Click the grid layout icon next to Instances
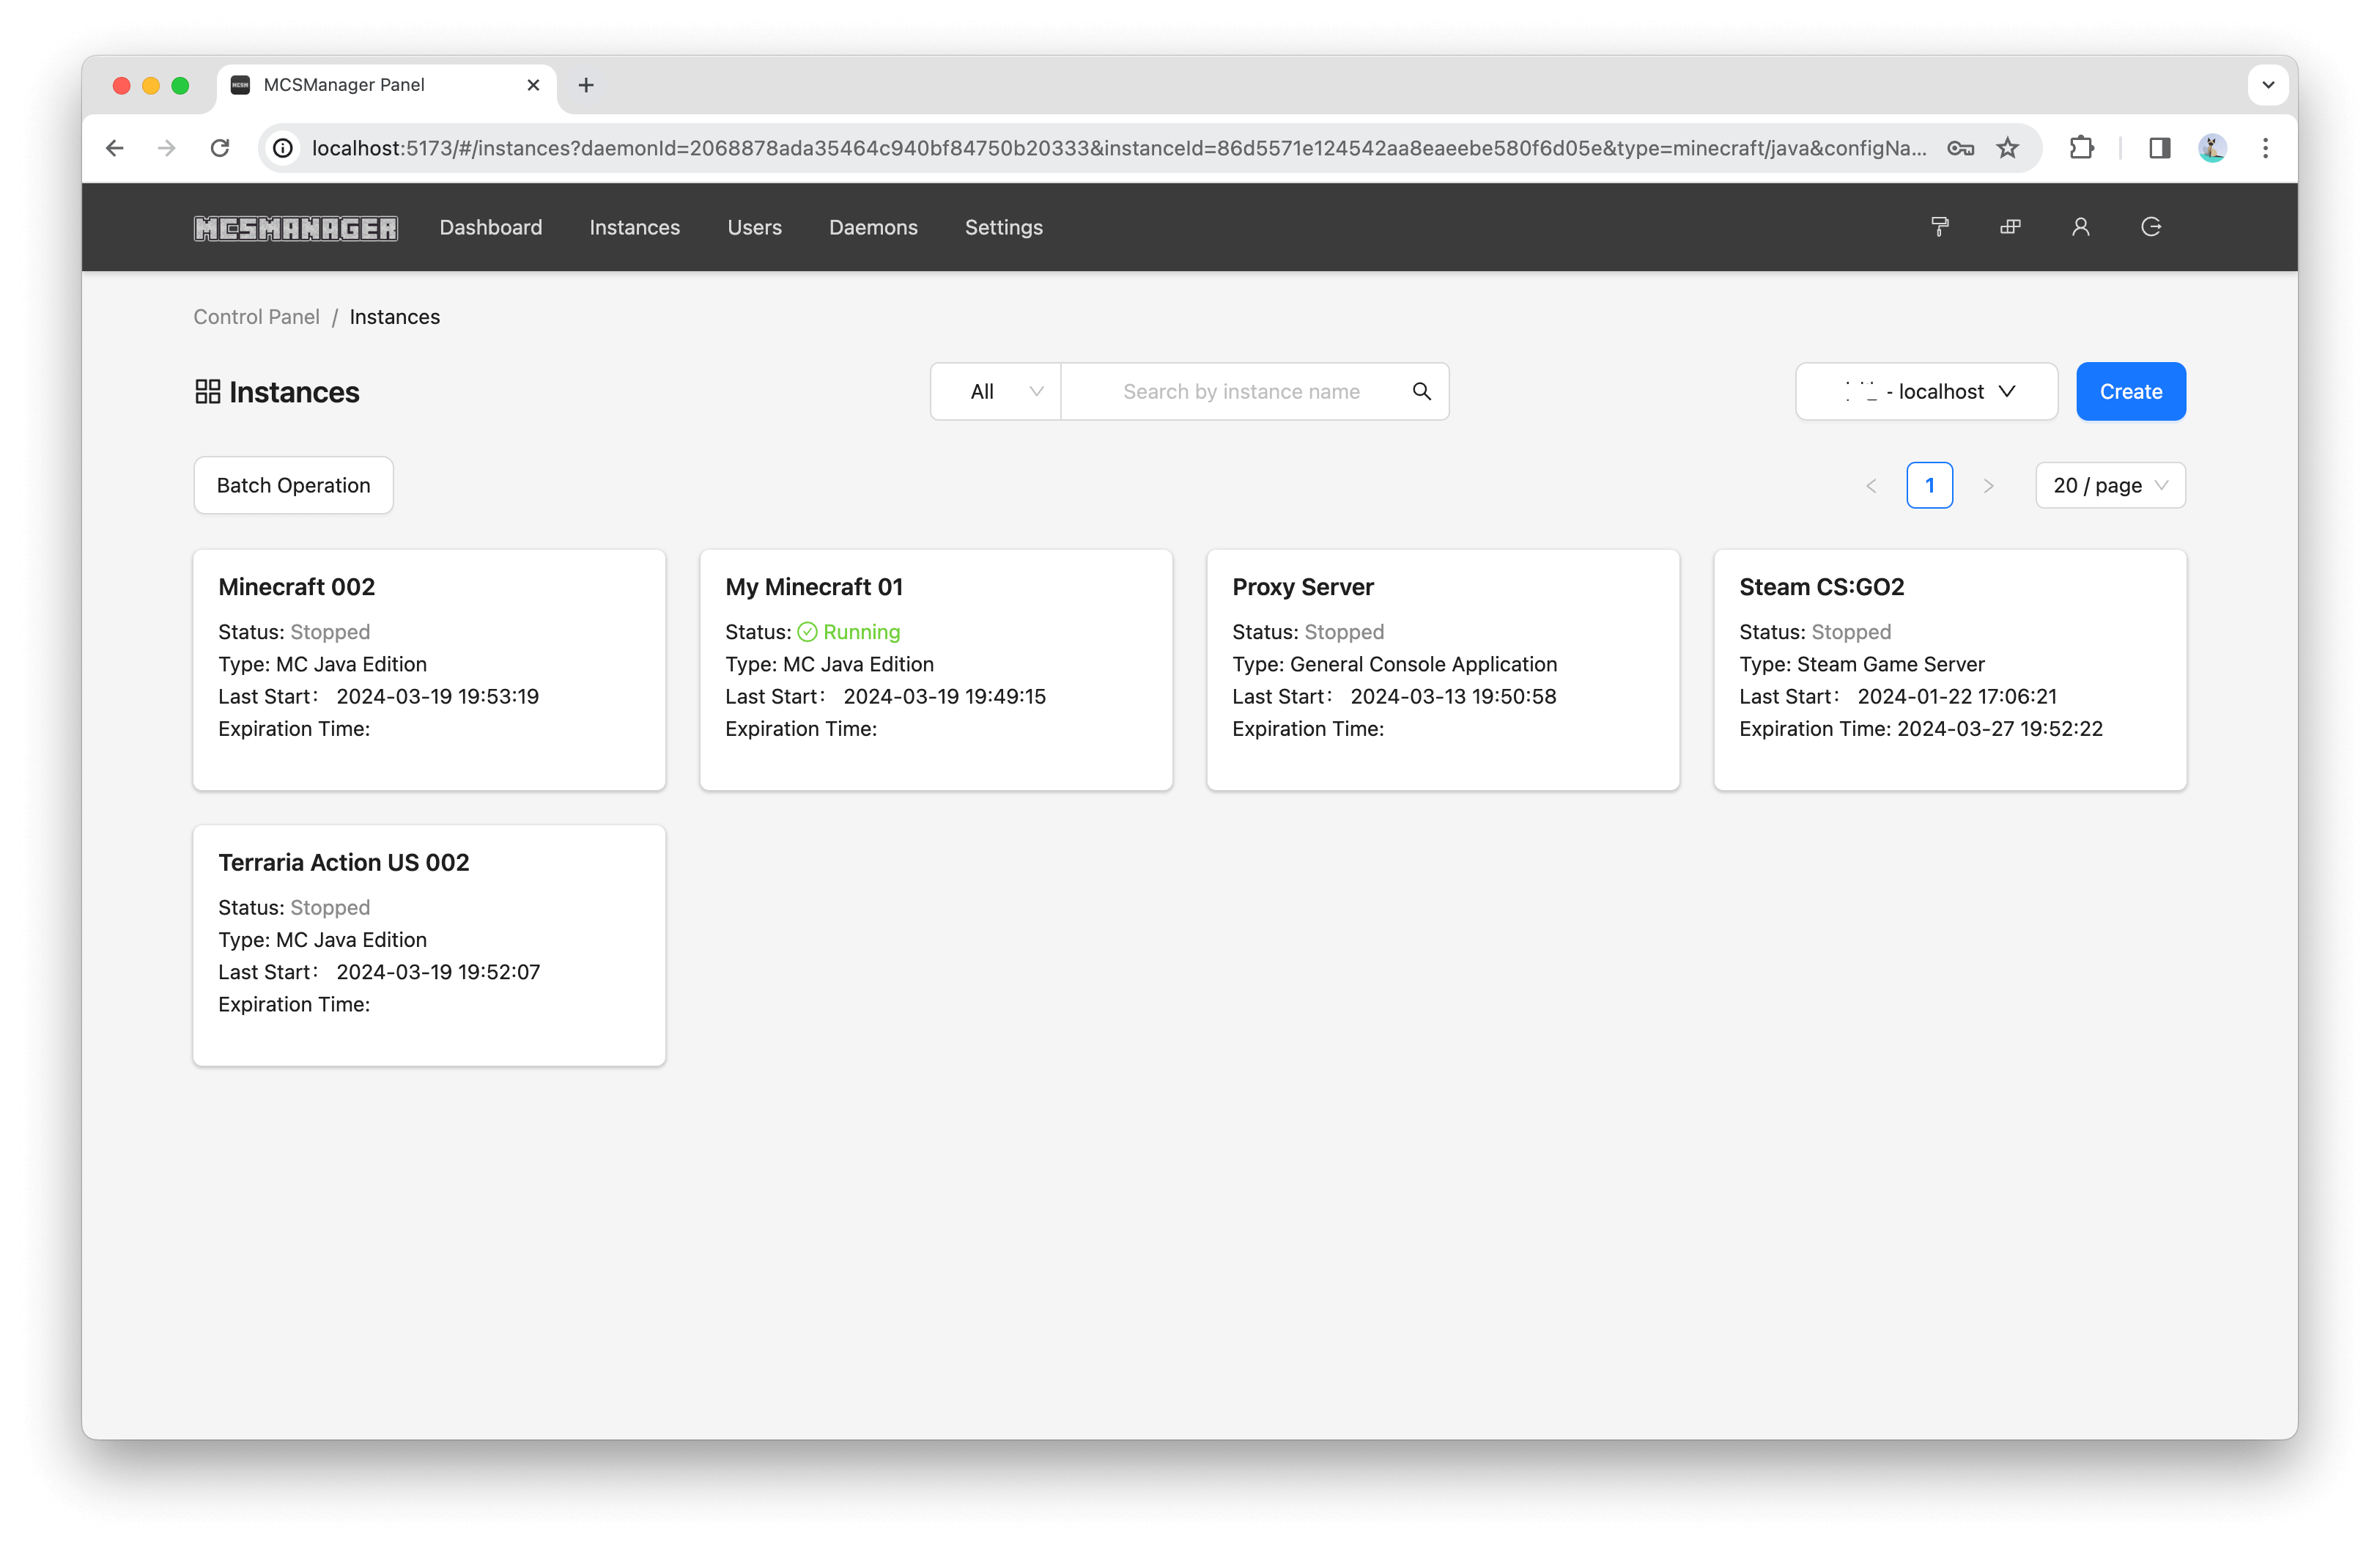This screenshot has width=2380, height=1548. click(x=208, y=391)
